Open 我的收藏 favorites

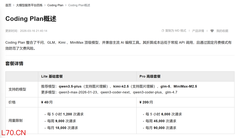(x=222, y=31)
